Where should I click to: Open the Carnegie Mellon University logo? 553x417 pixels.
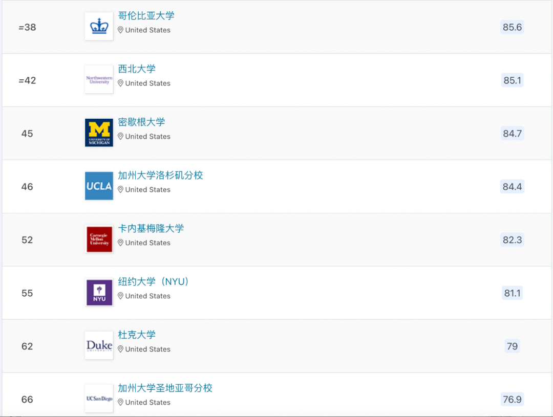99,239
